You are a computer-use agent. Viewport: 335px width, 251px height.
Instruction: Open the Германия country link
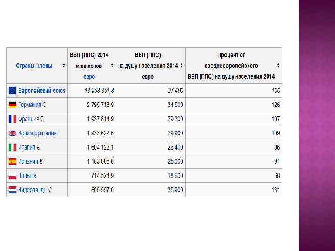tap(30, 105)
